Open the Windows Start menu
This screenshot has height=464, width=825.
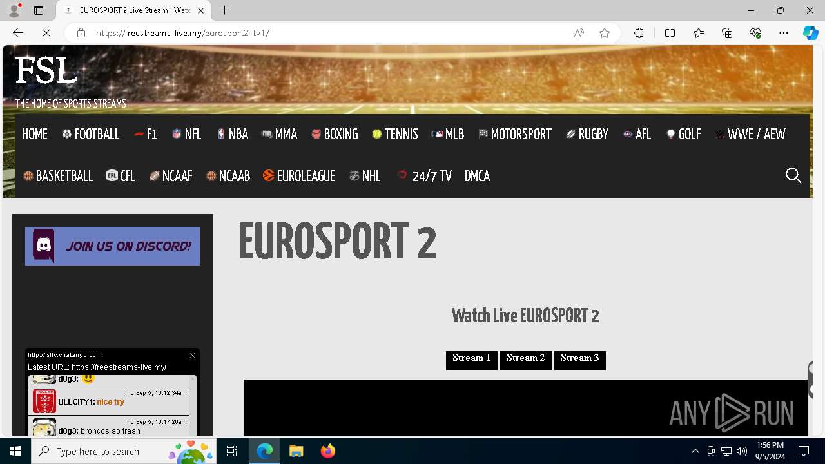point(15,451)
